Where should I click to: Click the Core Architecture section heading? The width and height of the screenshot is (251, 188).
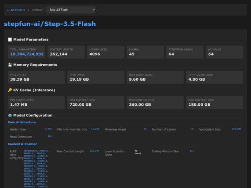(22, 122)
